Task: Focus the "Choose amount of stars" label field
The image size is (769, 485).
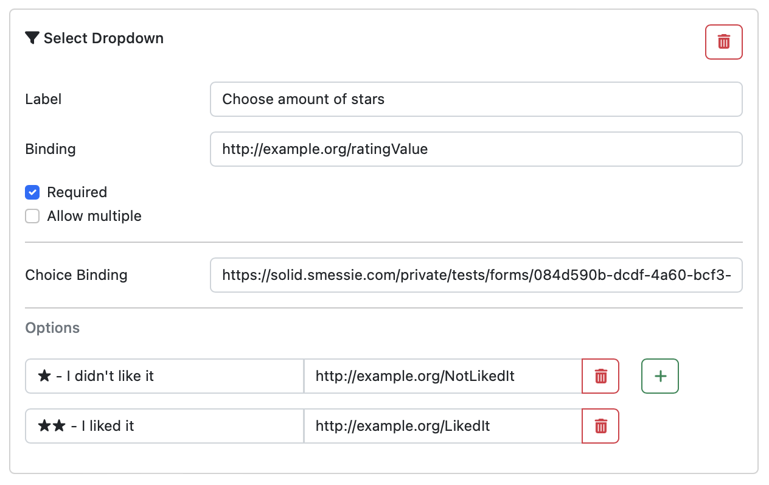Action: coord(476,99)
